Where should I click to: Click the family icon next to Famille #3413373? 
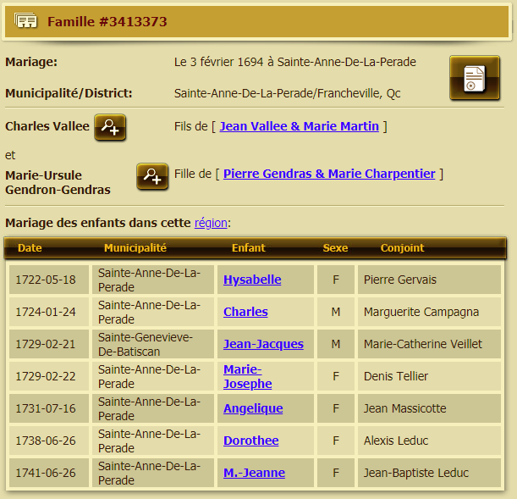click(x=25, y=20)
